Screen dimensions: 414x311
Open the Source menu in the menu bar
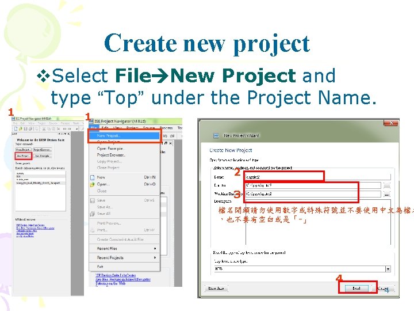[149, 128]
